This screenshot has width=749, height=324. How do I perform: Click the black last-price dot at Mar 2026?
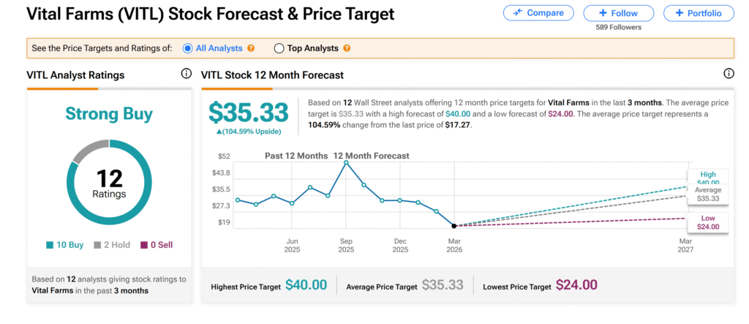pos(454,226)
